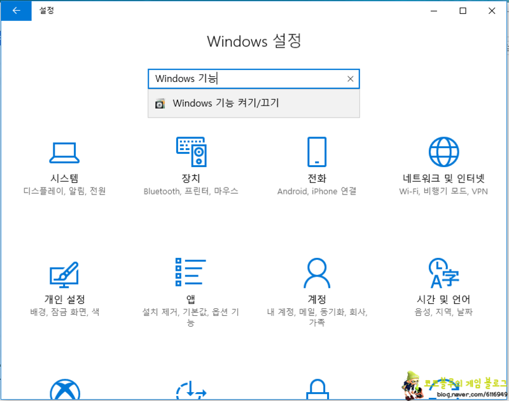Click the 디스플레이, 알림, 전원 description
Image resolution: width=509 pixels, height=401 pixels.
pos(64,191)
